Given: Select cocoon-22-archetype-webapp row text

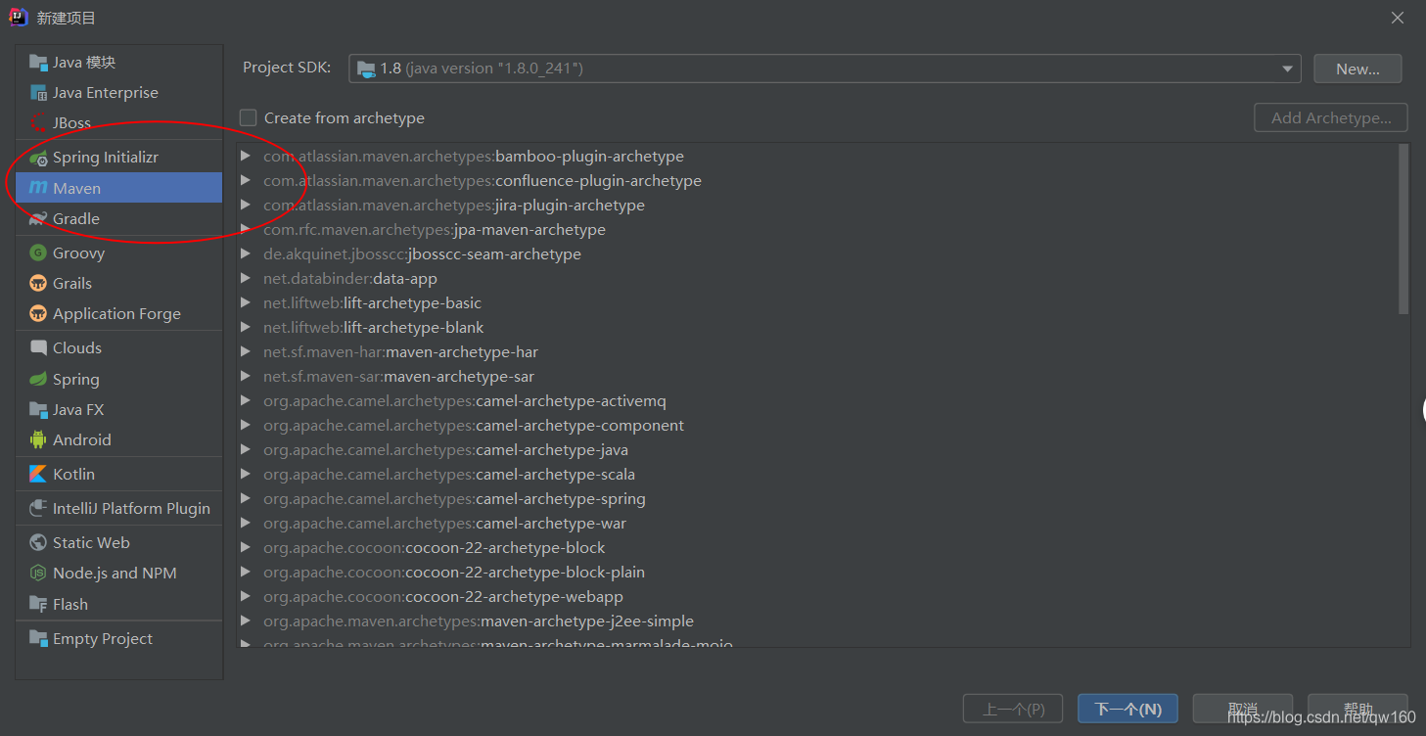Looking at the screenshot, I should point(443,597).
